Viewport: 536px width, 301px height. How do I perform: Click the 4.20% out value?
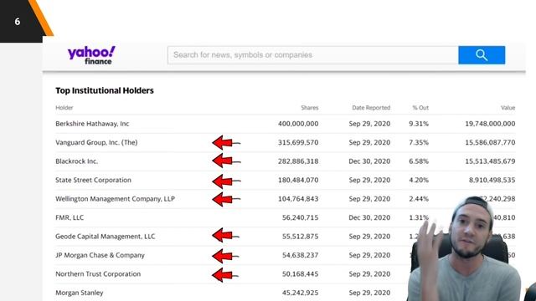click(x=419, y=180)
